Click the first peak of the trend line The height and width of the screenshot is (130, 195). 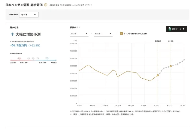88,65
